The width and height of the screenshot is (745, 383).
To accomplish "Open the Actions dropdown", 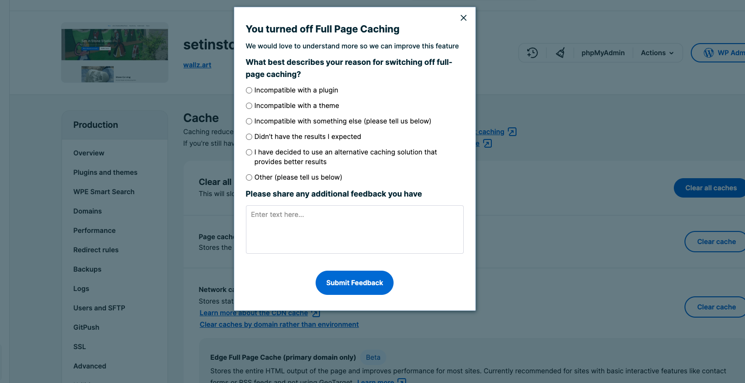I will (x=657, y=53).
